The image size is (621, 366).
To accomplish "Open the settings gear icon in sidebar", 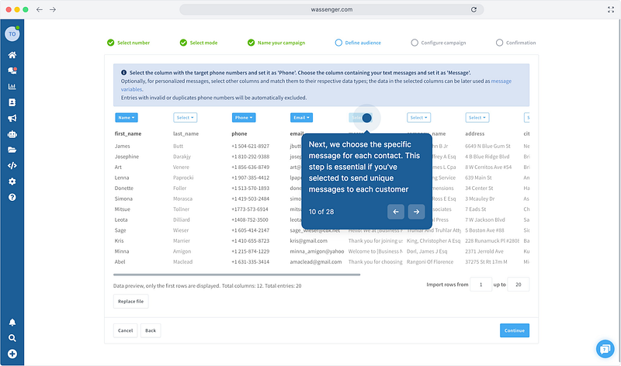I will tap(12, 181).
